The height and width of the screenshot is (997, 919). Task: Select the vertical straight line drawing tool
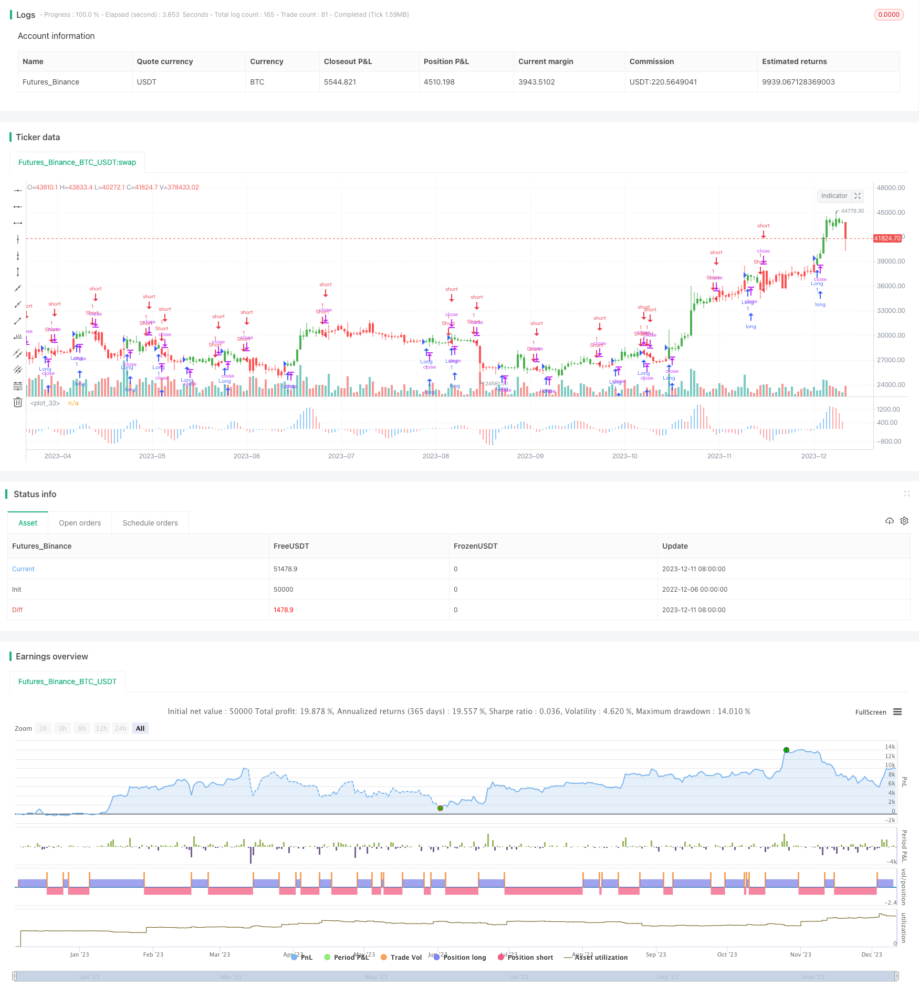click(x=18, y=239)
